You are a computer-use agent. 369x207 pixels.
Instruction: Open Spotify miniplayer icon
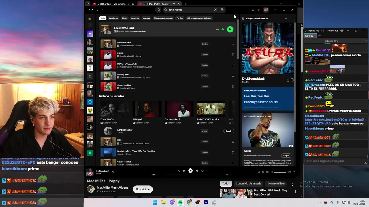[289, 172]
